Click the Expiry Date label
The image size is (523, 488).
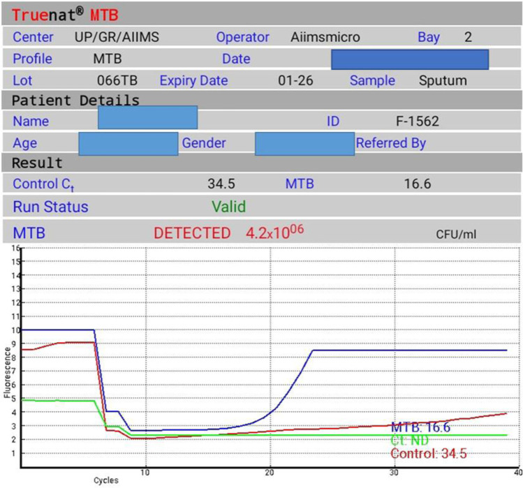tap(193, 81)
